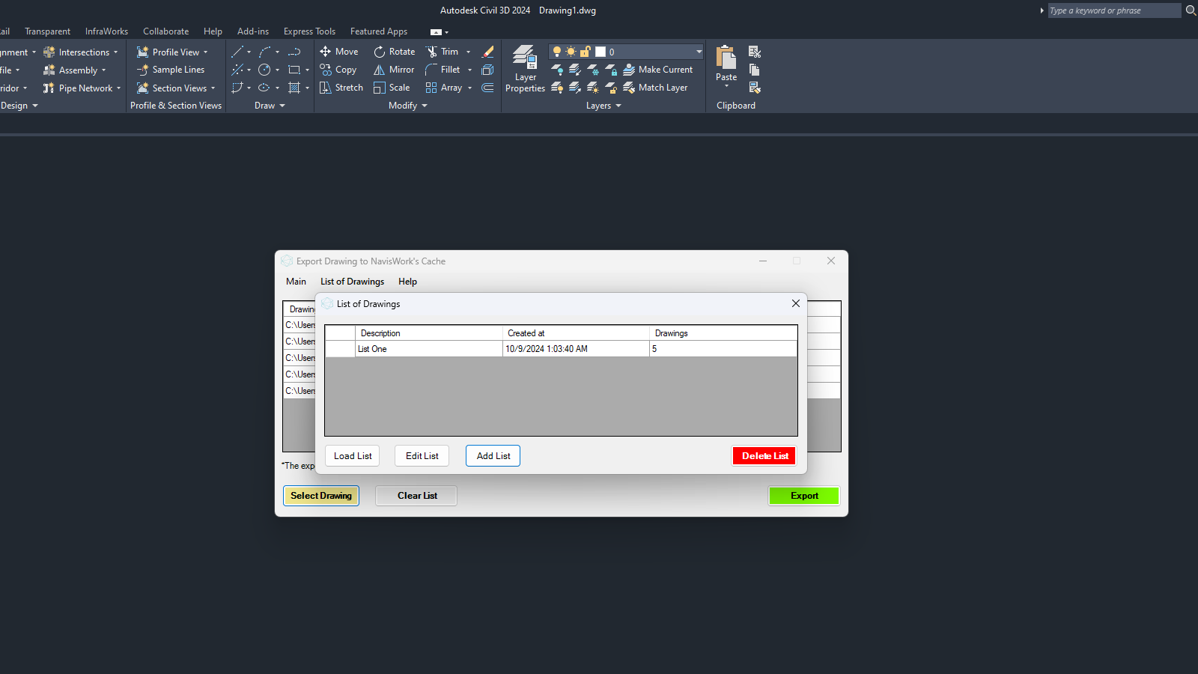
Task: Activate the Scale tool
Action: pos(392,88)
